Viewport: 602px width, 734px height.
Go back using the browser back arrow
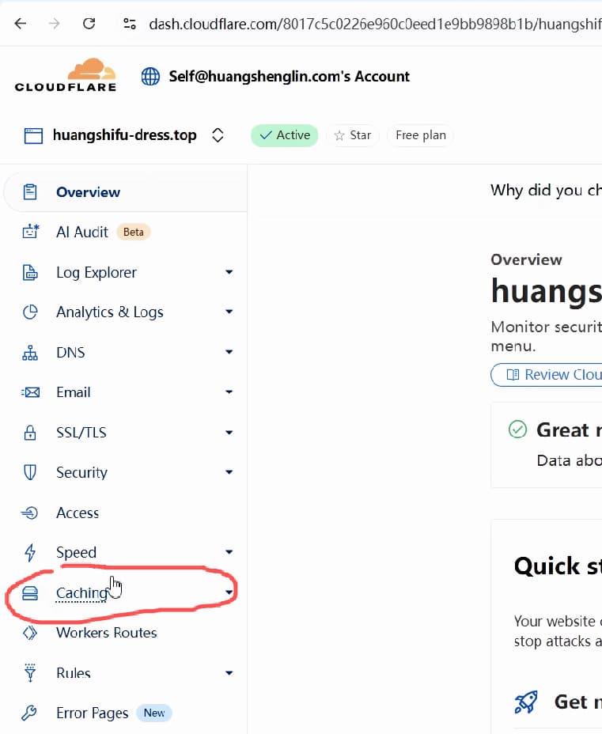click(x=21, y=24)
